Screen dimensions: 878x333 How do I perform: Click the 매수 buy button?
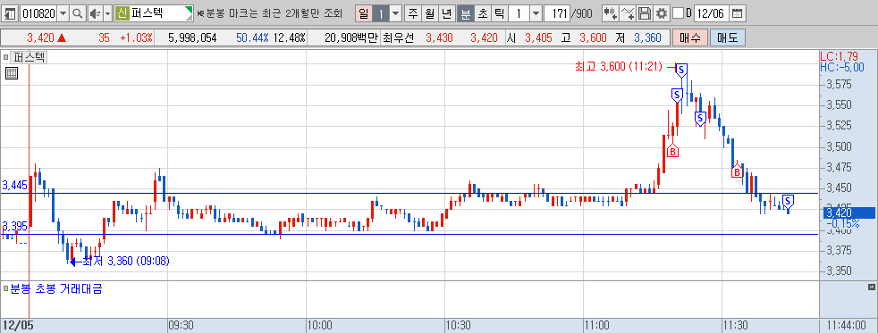tap(690, 38)
